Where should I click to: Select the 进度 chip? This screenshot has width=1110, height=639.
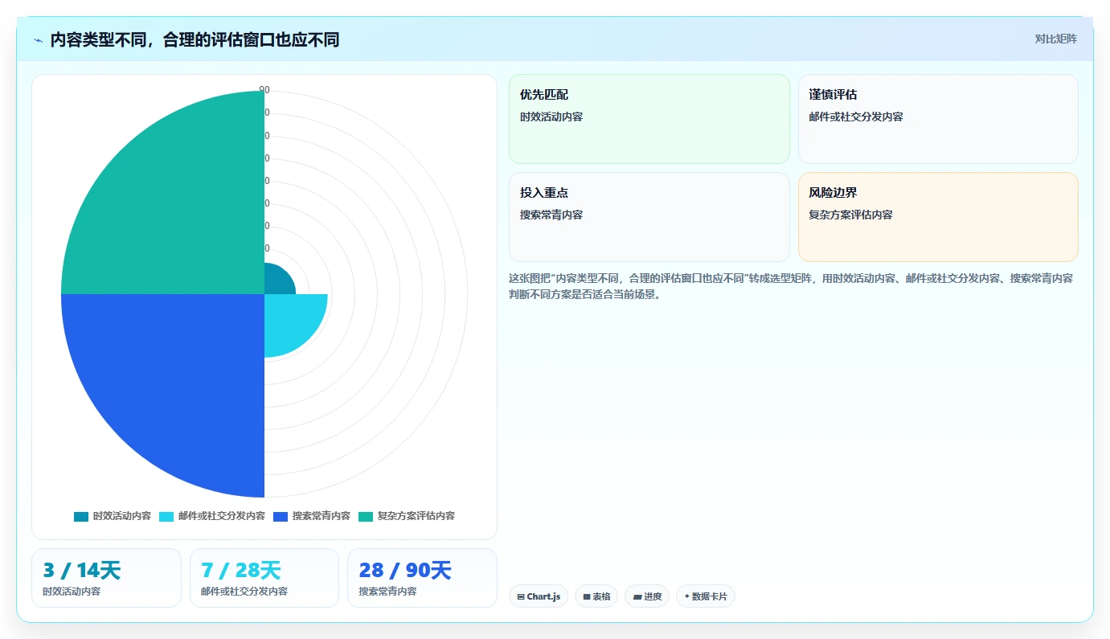click(647, 596)
